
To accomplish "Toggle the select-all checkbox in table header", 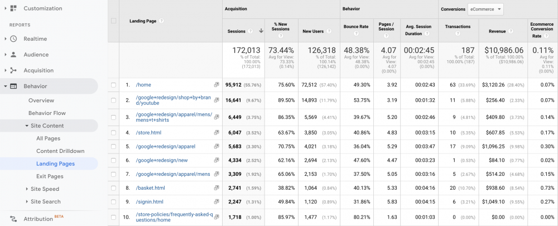I will pos(114,21).
